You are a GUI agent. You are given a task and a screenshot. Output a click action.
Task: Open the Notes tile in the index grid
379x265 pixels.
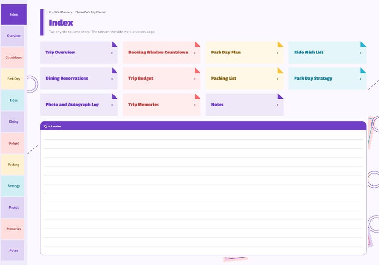pos(244,105)
